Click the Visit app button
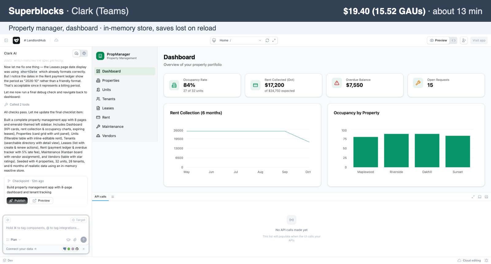Screen dimensions: 491x264 coord(479,40)
